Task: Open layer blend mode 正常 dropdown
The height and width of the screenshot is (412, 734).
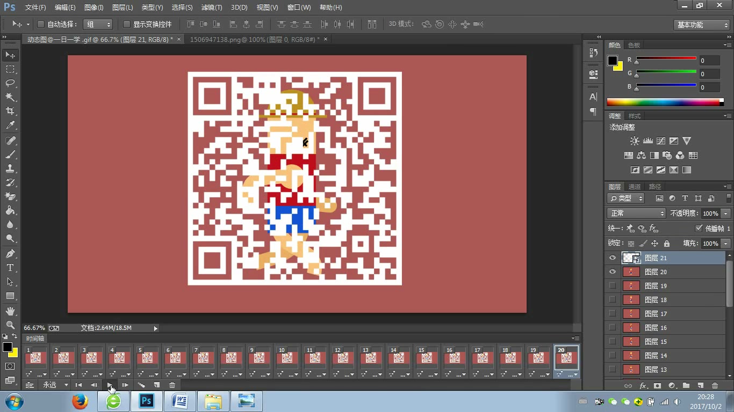Action: coord(637,214)
